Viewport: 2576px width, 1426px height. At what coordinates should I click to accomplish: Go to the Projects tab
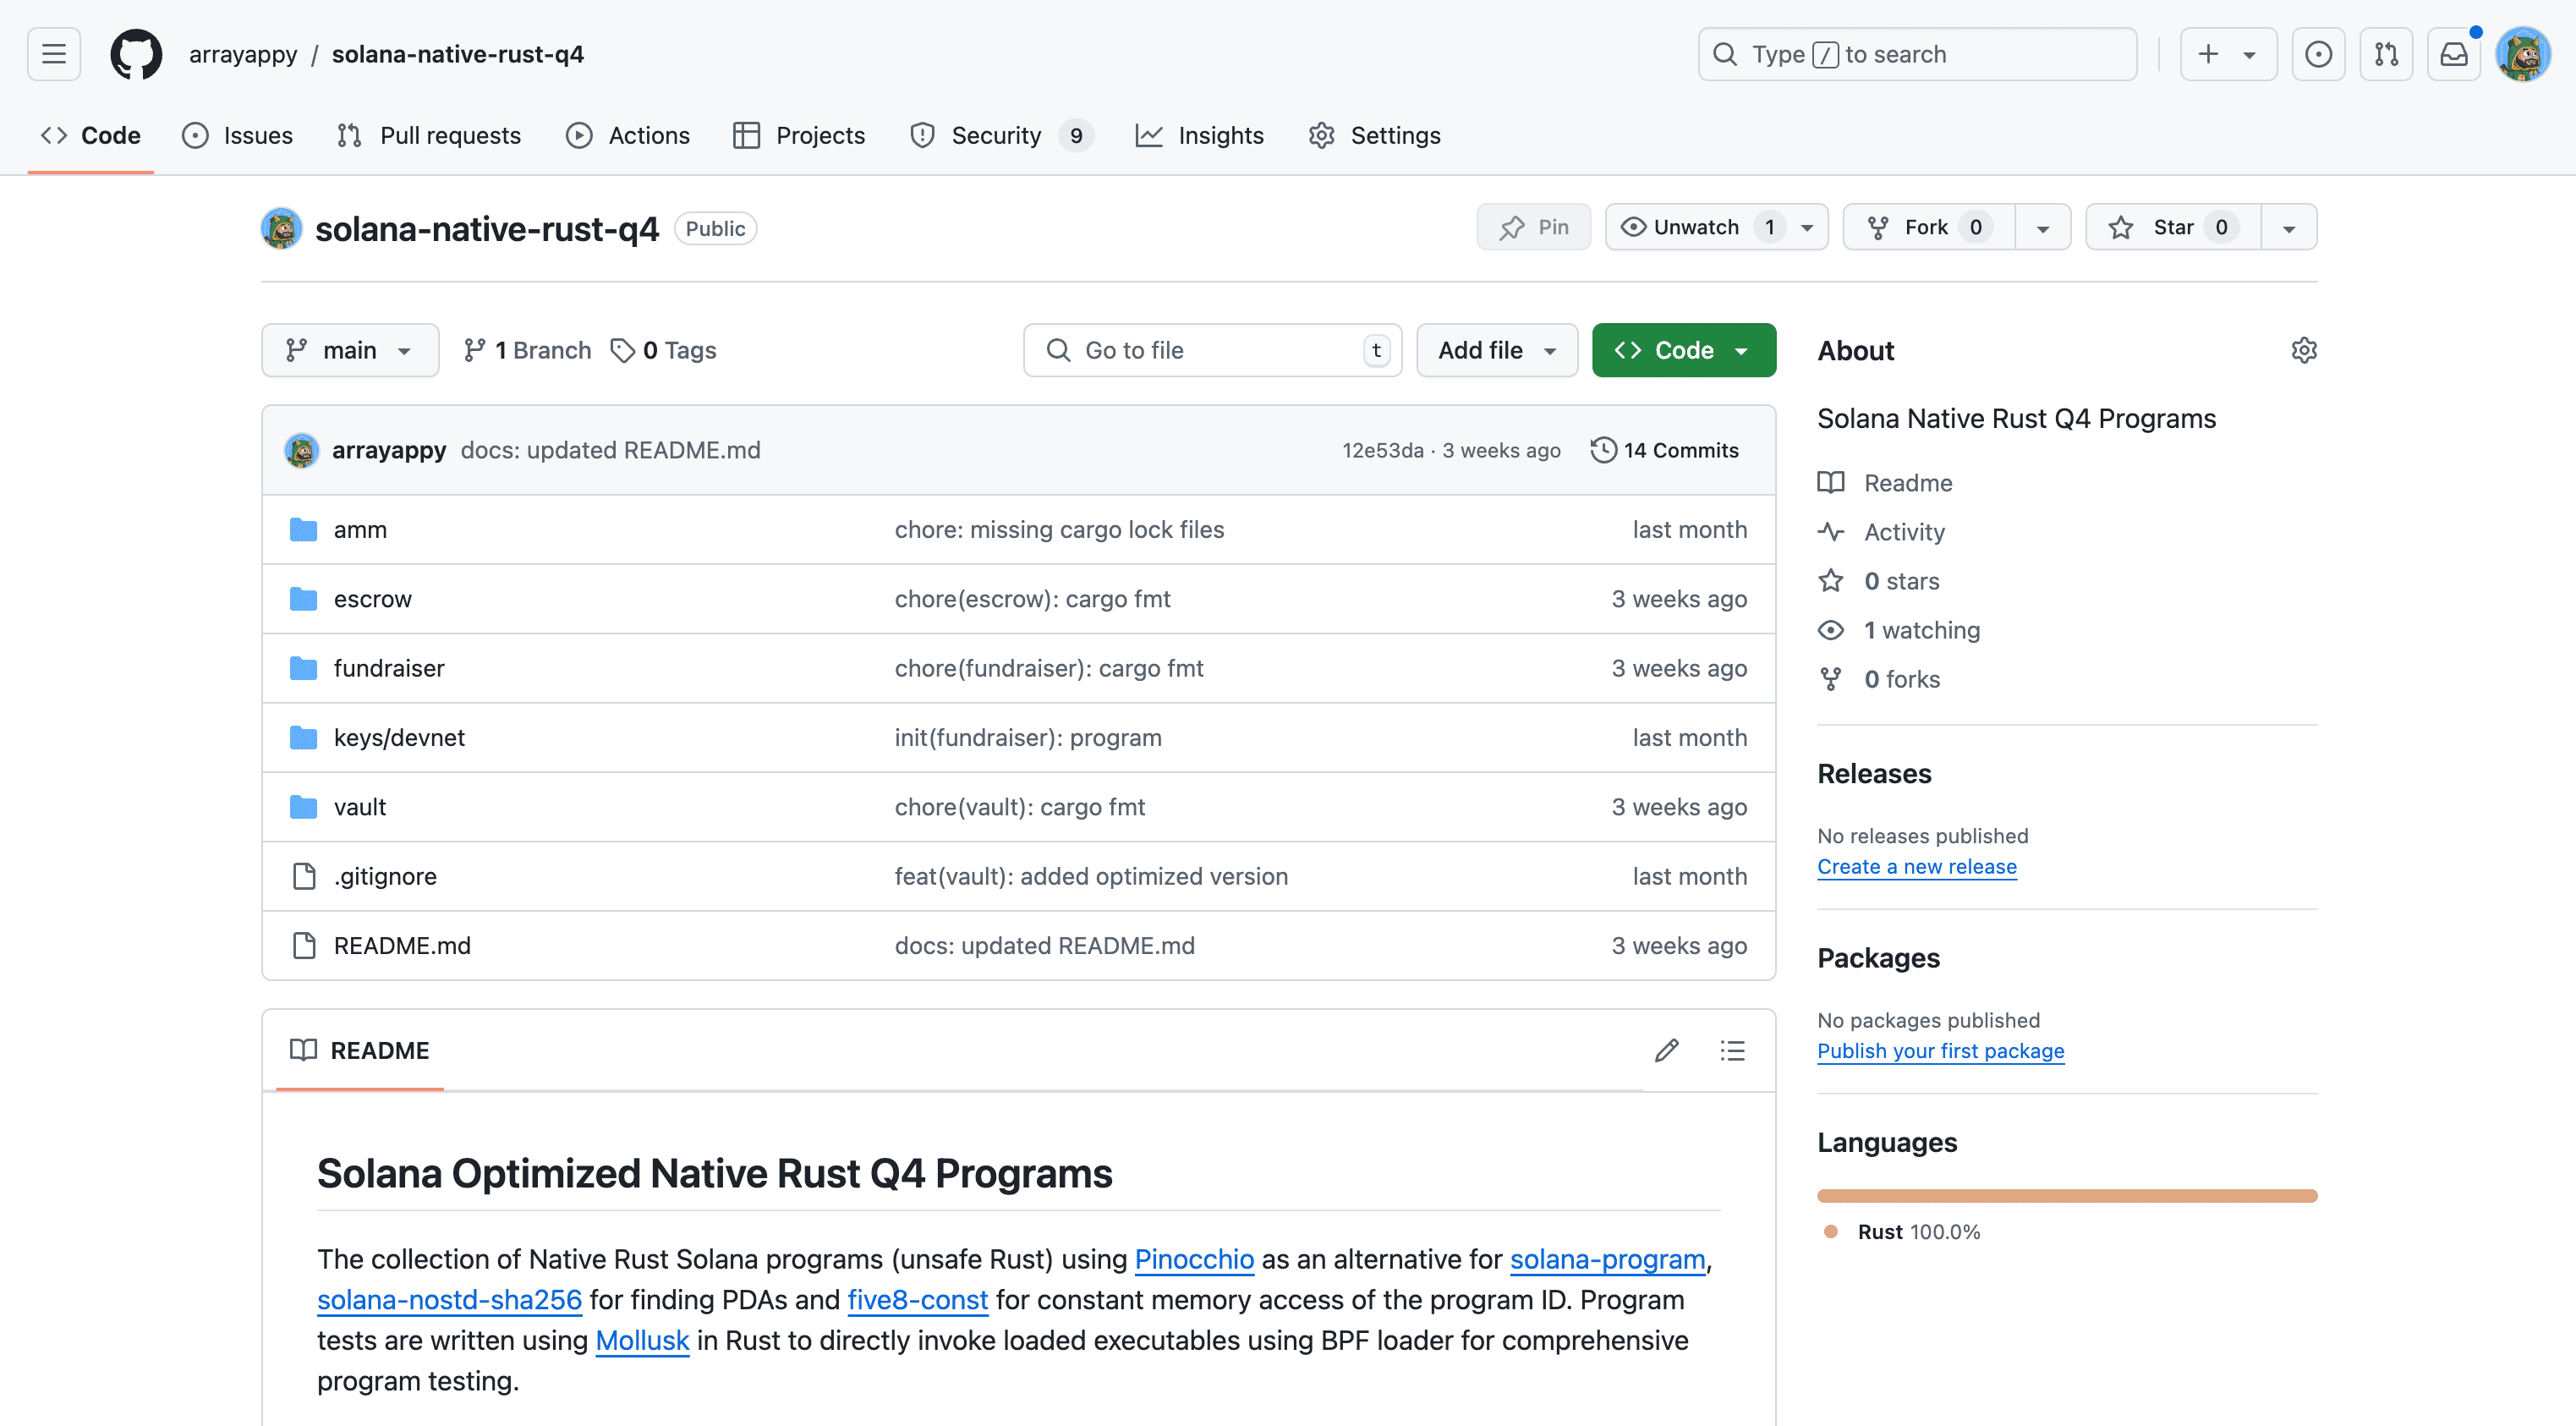tap(799, 135)
